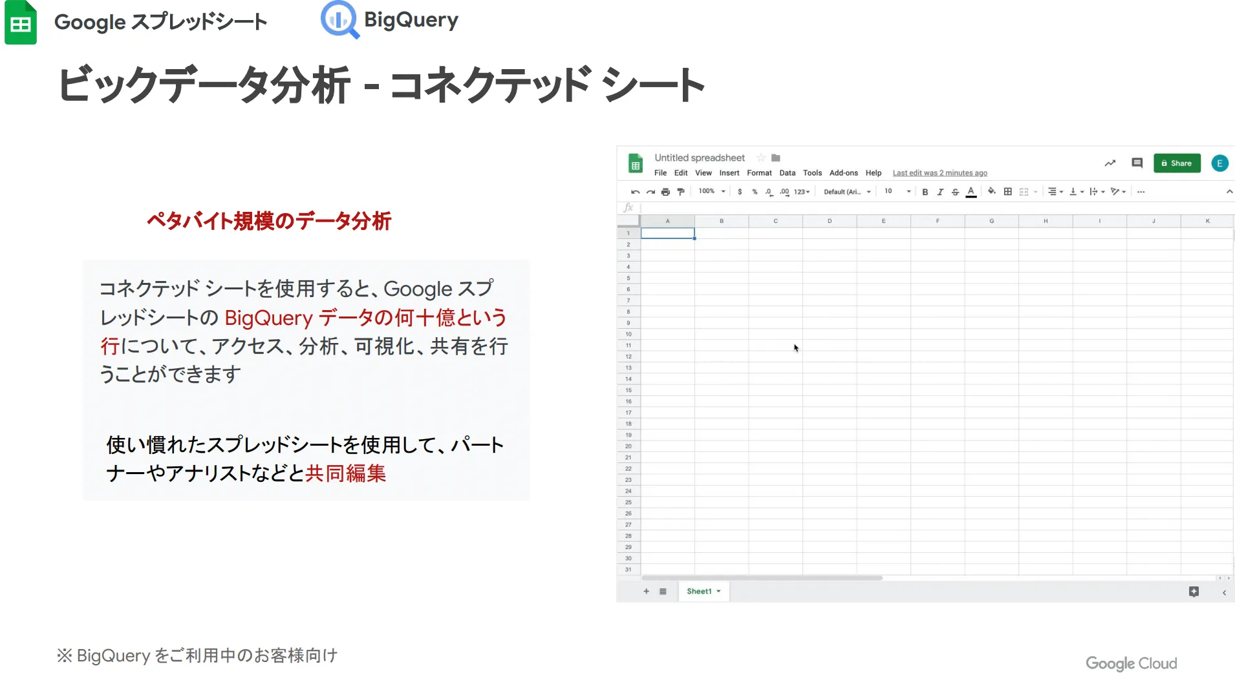
Task: Click the select-all corner box
Action: click(628, 221)
